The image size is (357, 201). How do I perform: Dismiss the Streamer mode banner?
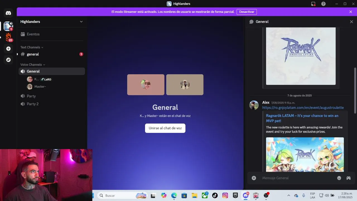coord(351,12)
